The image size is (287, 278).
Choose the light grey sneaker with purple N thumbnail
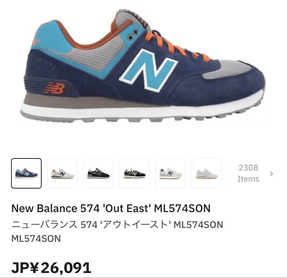click(x=171, y=173)
